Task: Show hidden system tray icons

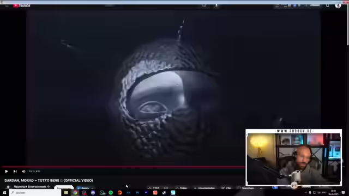Action: click(306, 193)
